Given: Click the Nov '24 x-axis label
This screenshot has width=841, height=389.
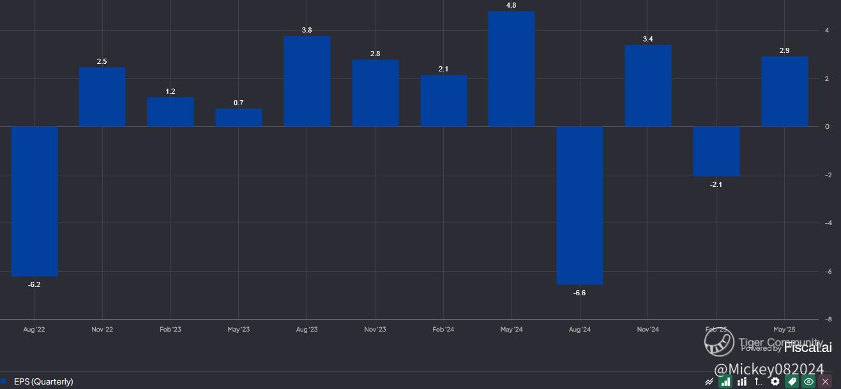Looking at the screenshot, I should point(648,330).
